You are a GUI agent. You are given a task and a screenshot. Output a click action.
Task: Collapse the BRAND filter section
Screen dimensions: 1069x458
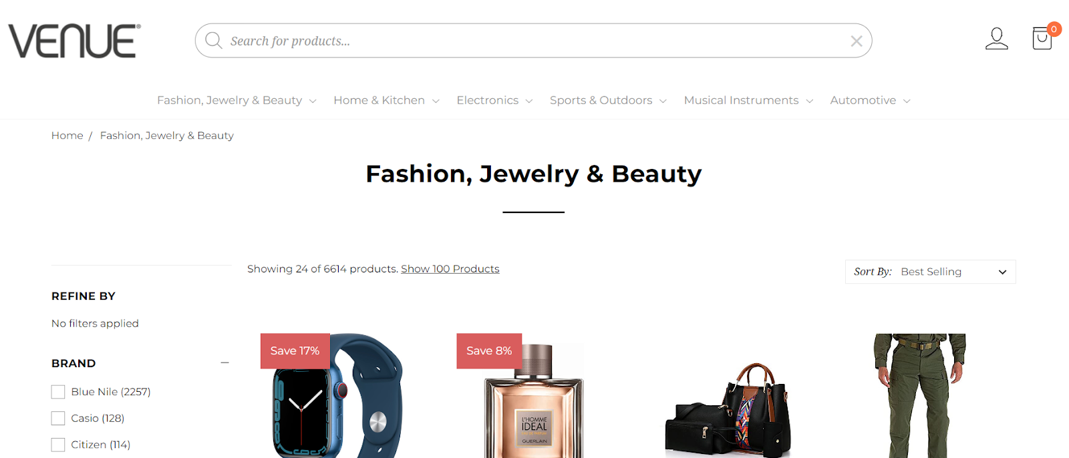pyautogui.click(x=224, y=363)
